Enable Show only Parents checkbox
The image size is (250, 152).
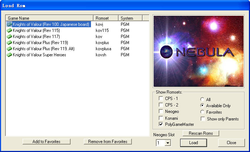203,119
